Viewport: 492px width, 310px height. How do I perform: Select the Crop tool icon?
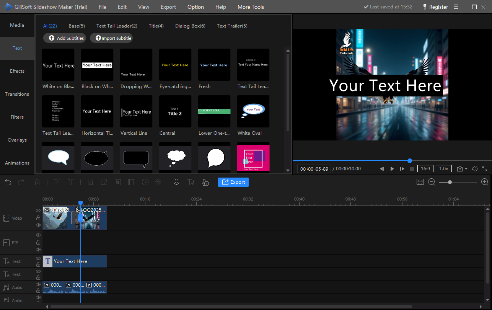pyautogui.click(x=90, y=182)
